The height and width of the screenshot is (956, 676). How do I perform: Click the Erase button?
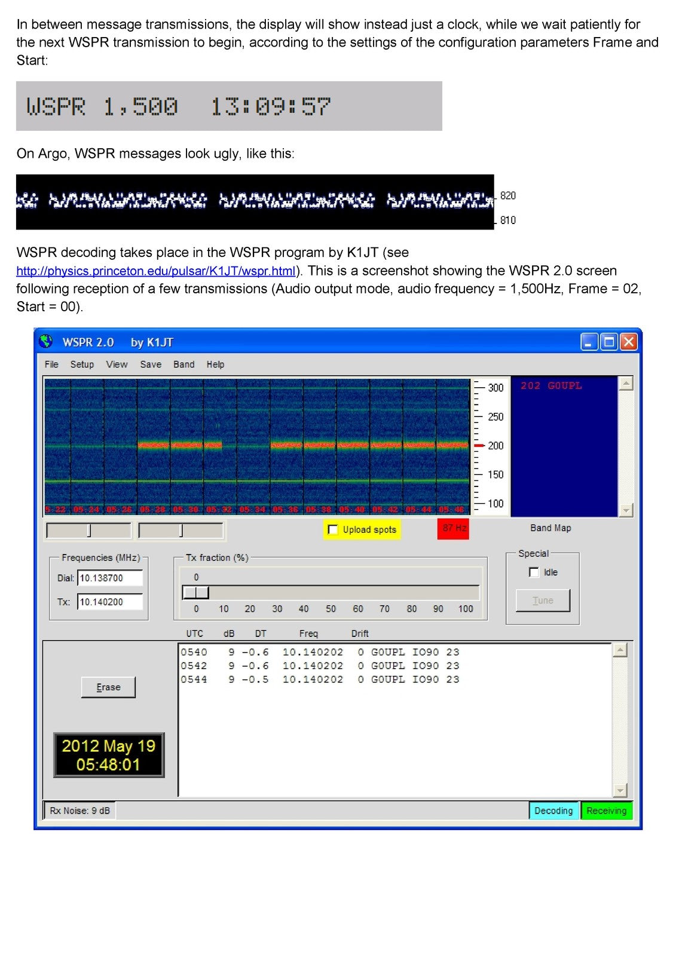click(x=108, y=687)
